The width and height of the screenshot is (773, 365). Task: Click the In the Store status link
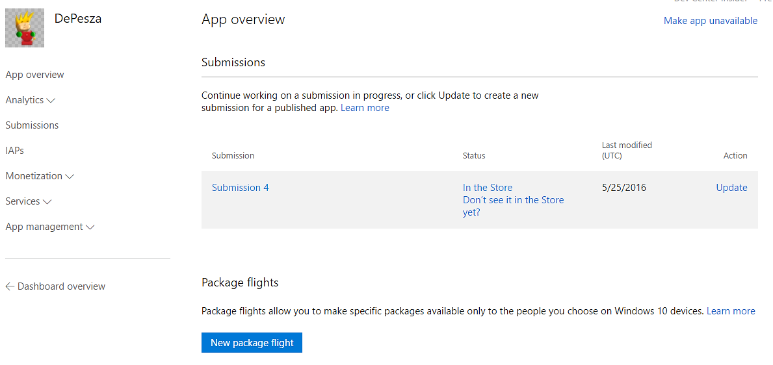tap(488, 188)
